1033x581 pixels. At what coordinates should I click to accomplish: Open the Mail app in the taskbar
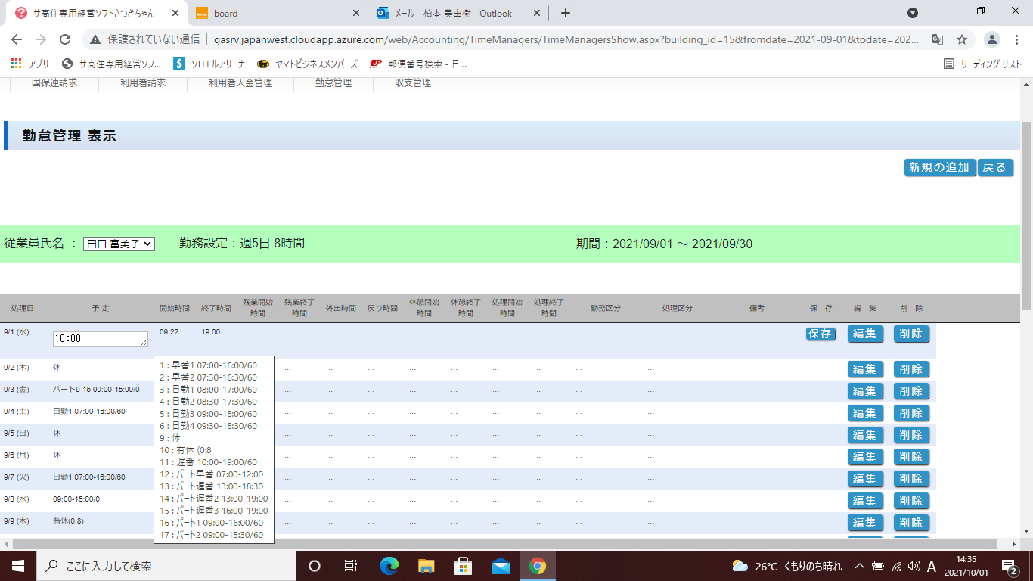click(x=501, y=566)
